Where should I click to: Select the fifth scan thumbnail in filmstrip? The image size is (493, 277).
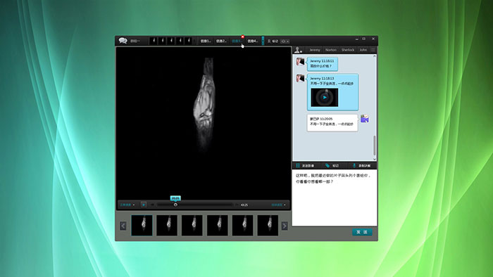point(243,225)
